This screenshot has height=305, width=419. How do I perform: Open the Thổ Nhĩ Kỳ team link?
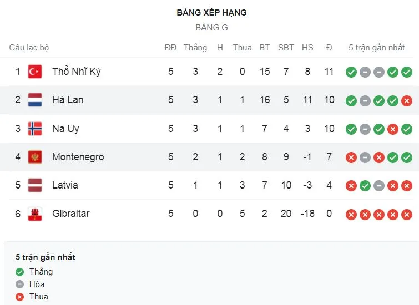point(76,72)
